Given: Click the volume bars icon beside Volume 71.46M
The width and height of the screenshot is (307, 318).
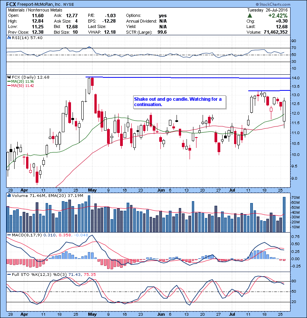Looking at the screenshot, I should pyautogui.click(x=9, y=195).
